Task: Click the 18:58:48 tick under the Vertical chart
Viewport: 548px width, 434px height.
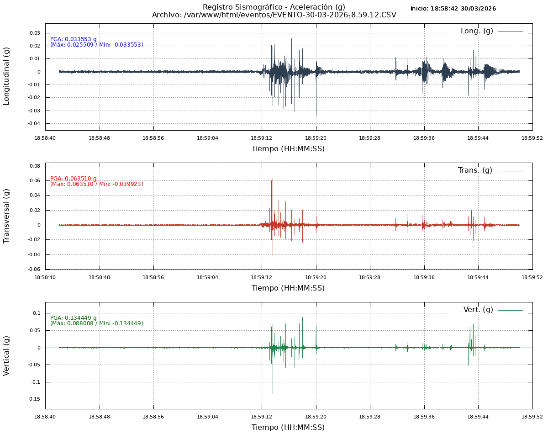Action: pyautogui.click(x=99, y=417)
